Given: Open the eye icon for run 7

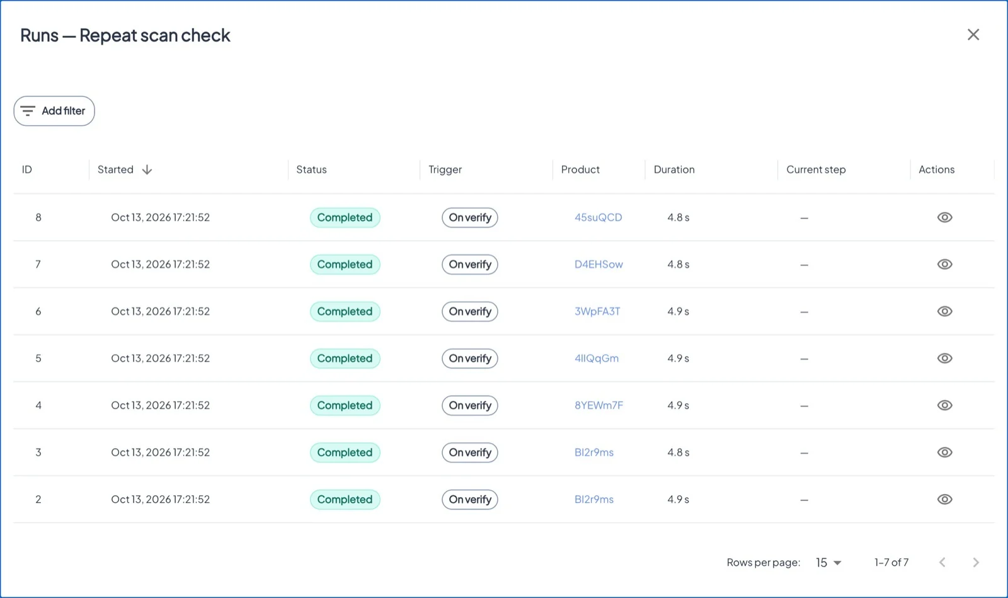Looking at the screenshot, I should [x=944, y=264].
